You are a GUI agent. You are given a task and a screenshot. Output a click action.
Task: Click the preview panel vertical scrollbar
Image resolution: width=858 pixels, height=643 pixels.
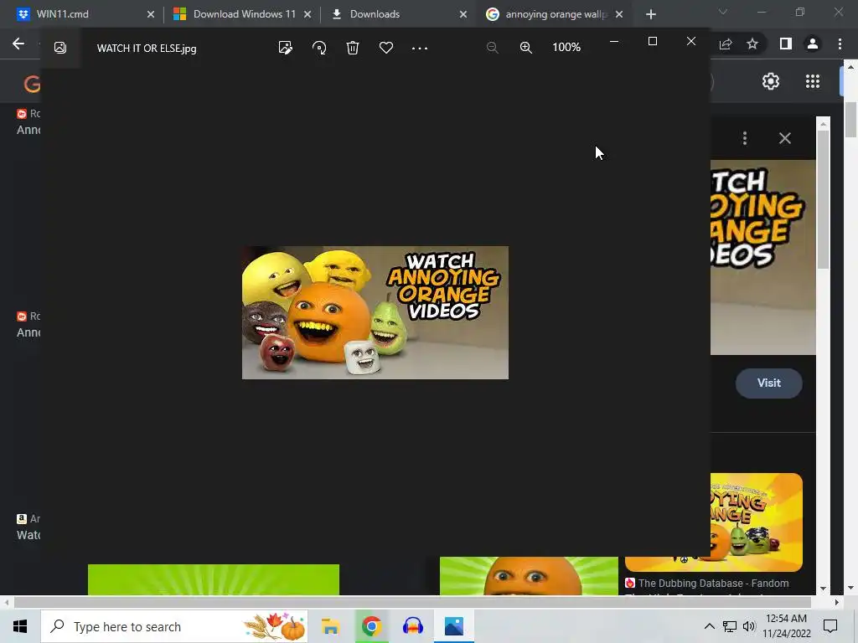point(823,199)
